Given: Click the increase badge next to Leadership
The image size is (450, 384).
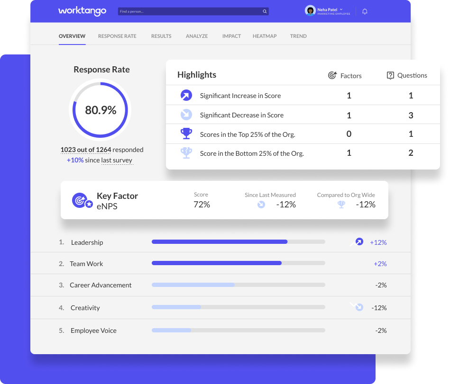Looking at the screenshot, I should coord(357,241).
